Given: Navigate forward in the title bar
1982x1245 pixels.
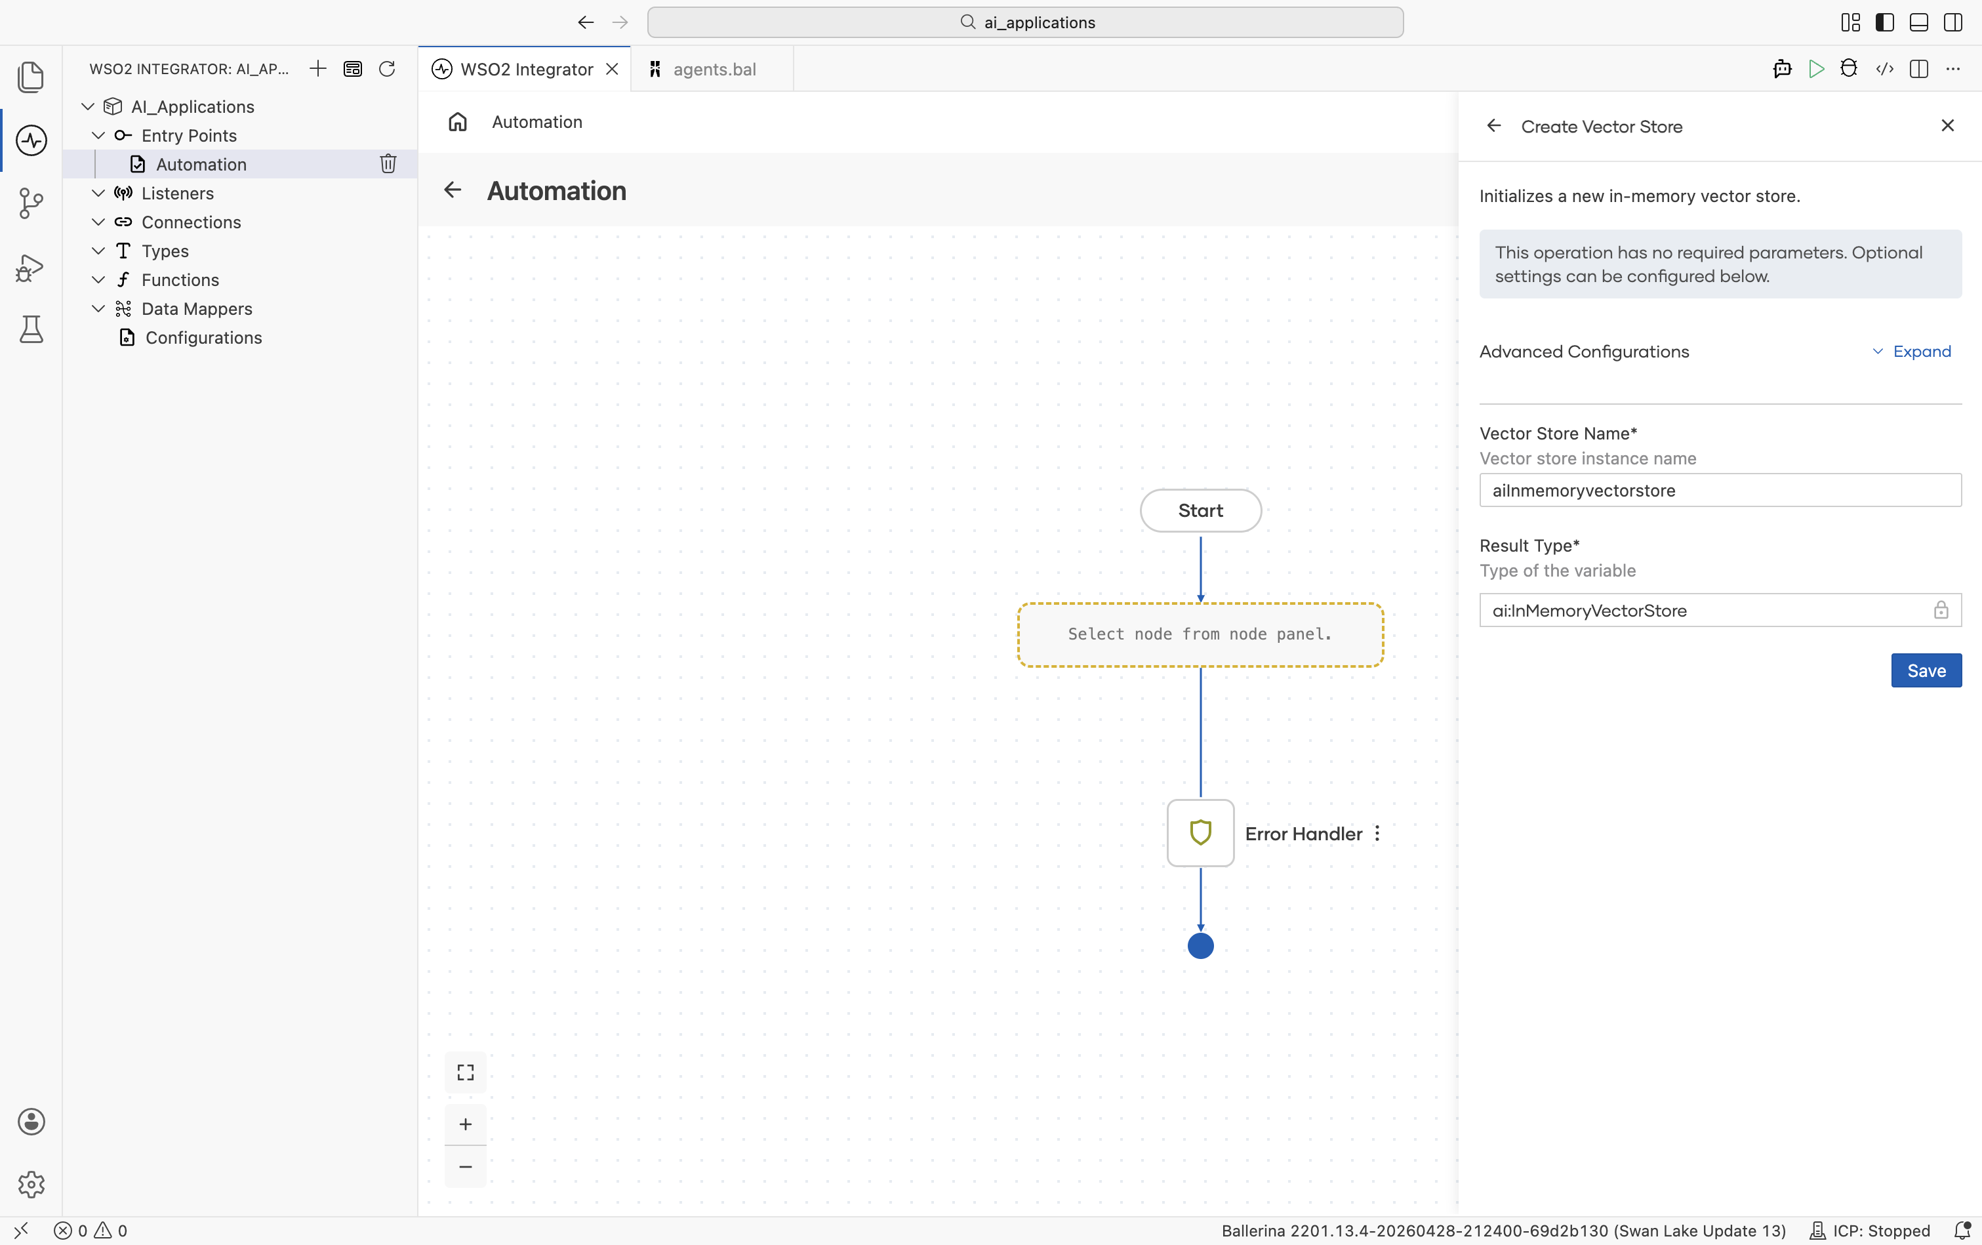Looking at the screenshot, I should click(620, 22).
